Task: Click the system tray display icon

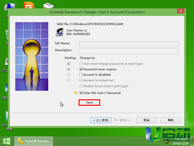Action: click(x=167, y=141)
